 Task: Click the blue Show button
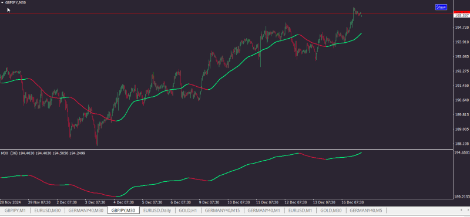[441, 7]
